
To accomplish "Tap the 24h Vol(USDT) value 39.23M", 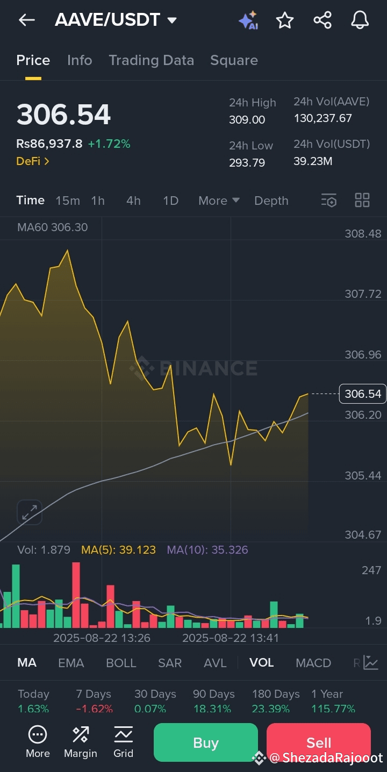I will pyautogui.click(x=313, y=161).
